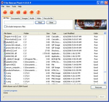Click the C:\Program File... folder cell
This screenshot has height=102, width=109.
(30, 59)
